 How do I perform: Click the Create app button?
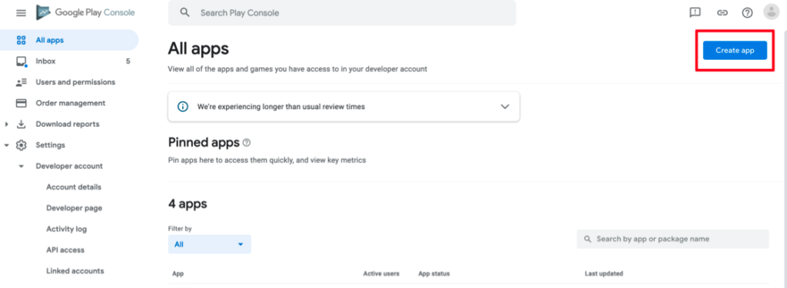tap(735, 50)
